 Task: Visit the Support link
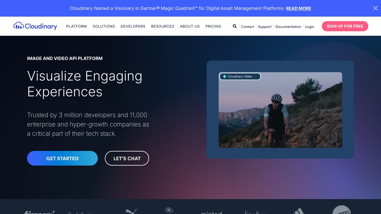tap(265, 26)
